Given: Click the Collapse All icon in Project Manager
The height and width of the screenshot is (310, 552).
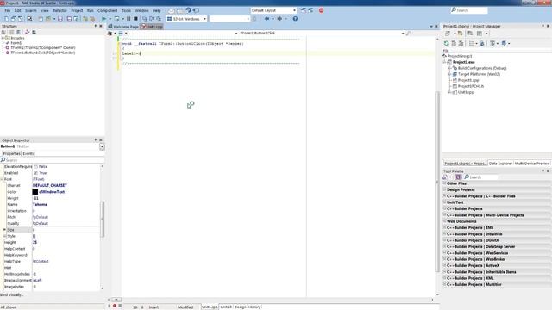Looking at the screenshot, I should (x=461, y=43).
